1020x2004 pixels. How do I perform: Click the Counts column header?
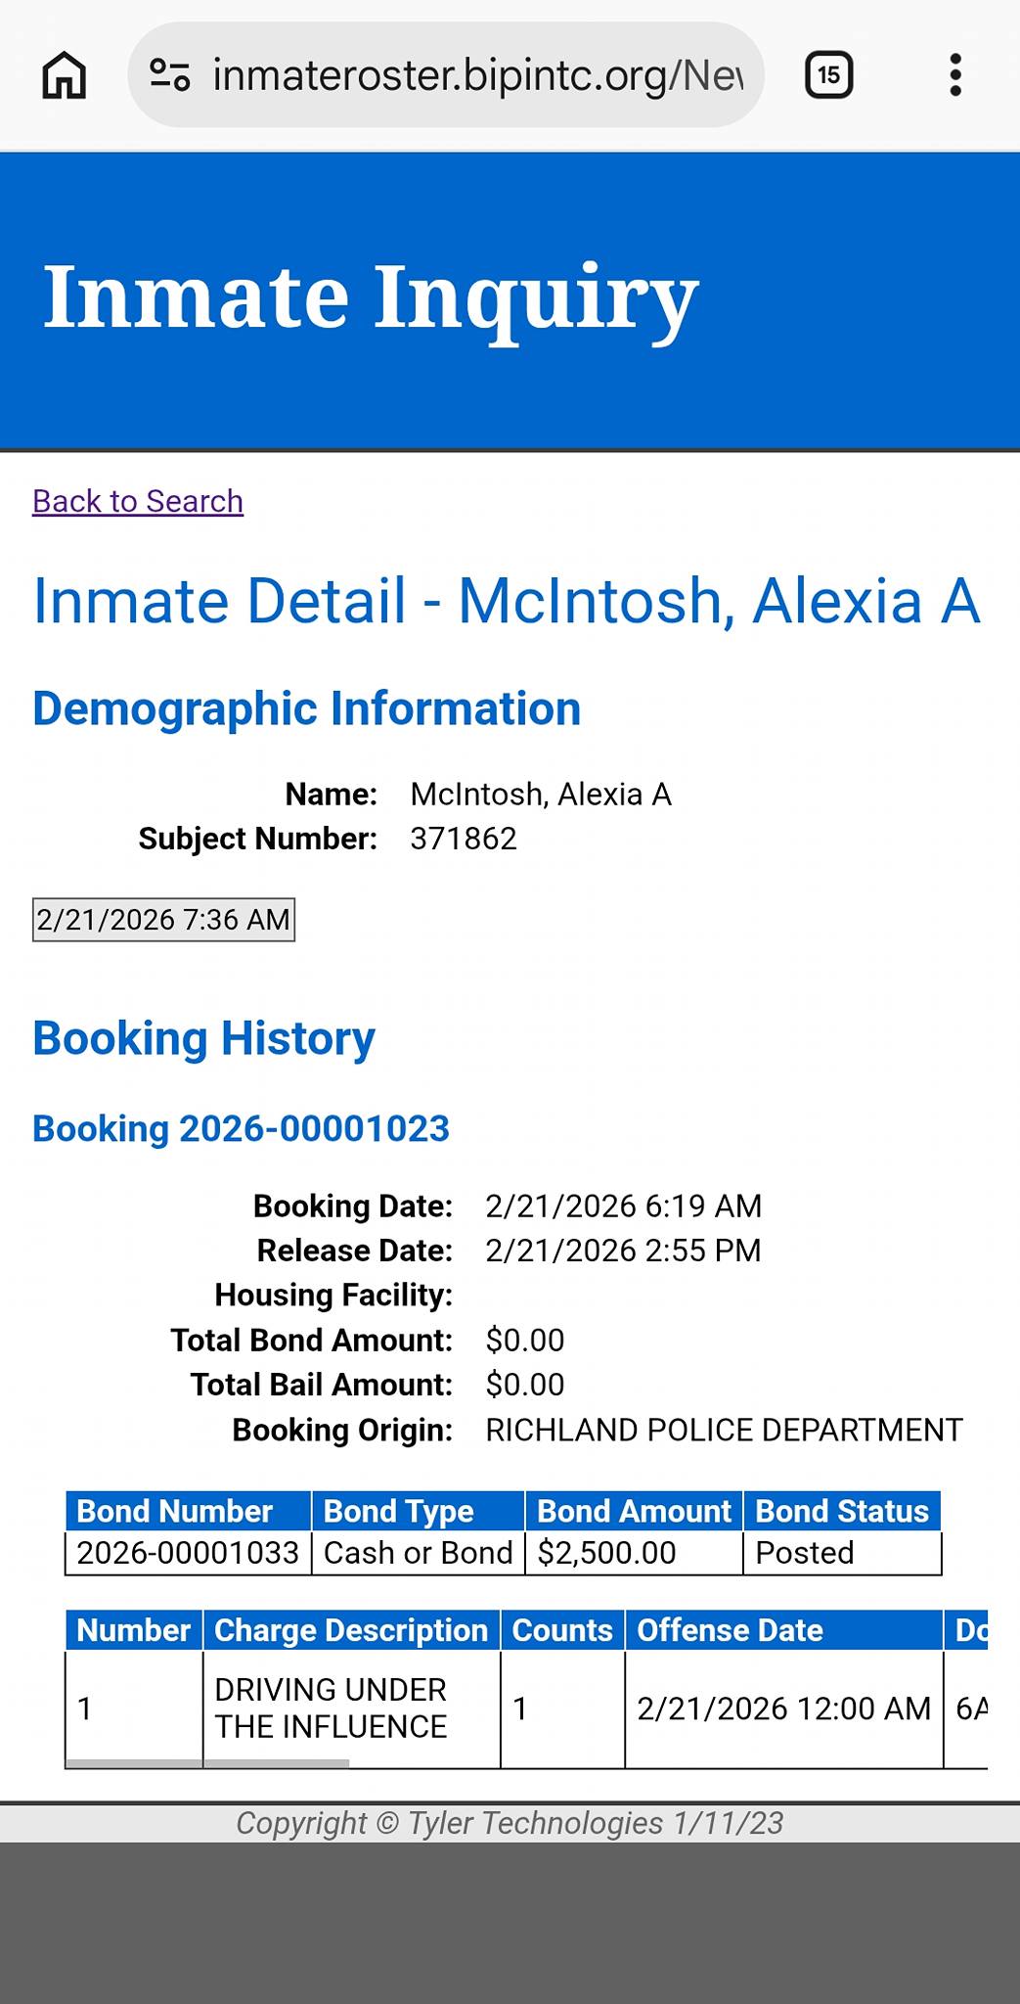[562, 1630]
